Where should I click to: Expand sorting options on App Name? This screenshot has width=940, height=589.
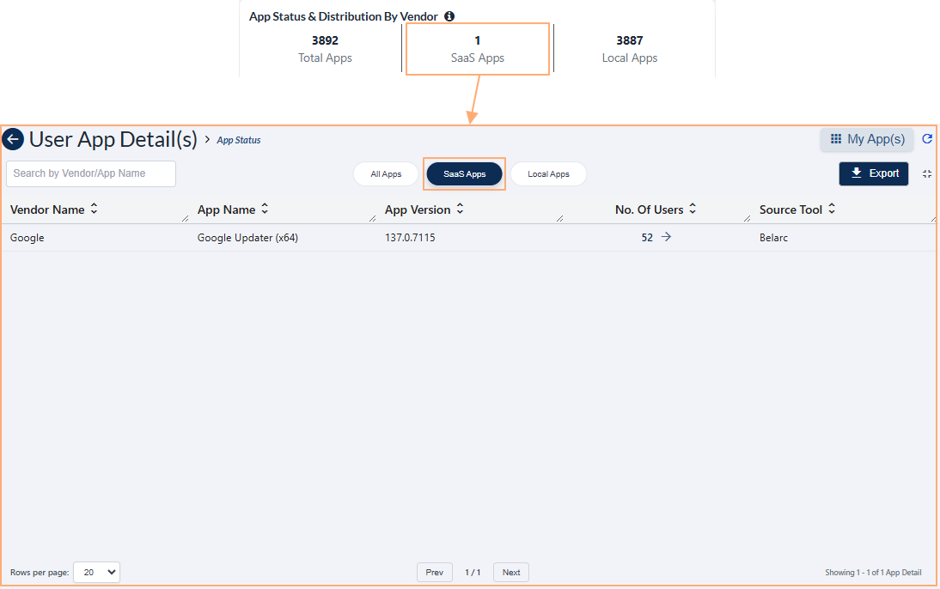point(264,209)
